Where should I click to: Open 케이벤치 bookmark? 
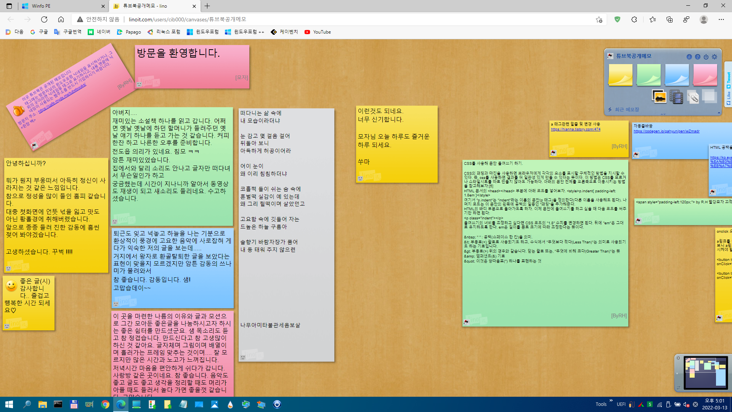tap(284, 32)
